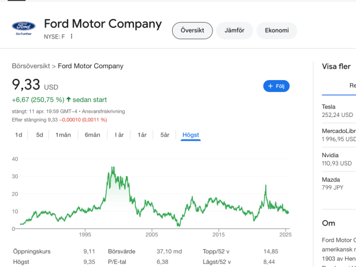The width and height of the screenshot is (356, 267).
Task: Select the Ekonomi tab
Action: click(276, 31)
